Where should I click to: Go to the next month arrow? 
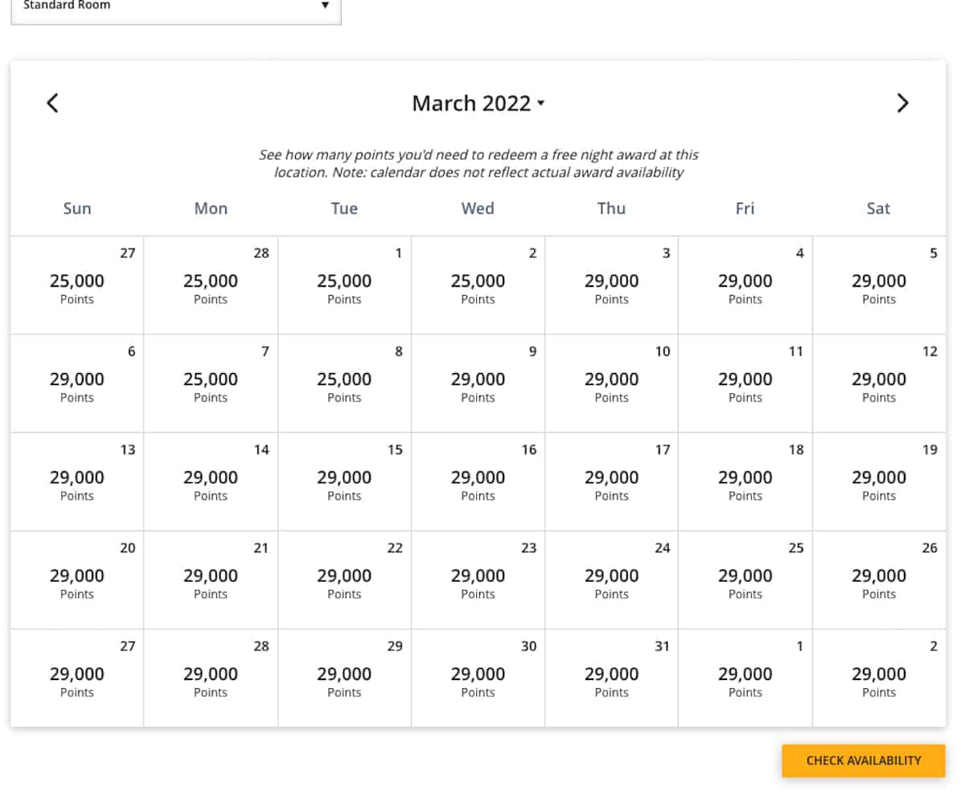tap(903, 103)
